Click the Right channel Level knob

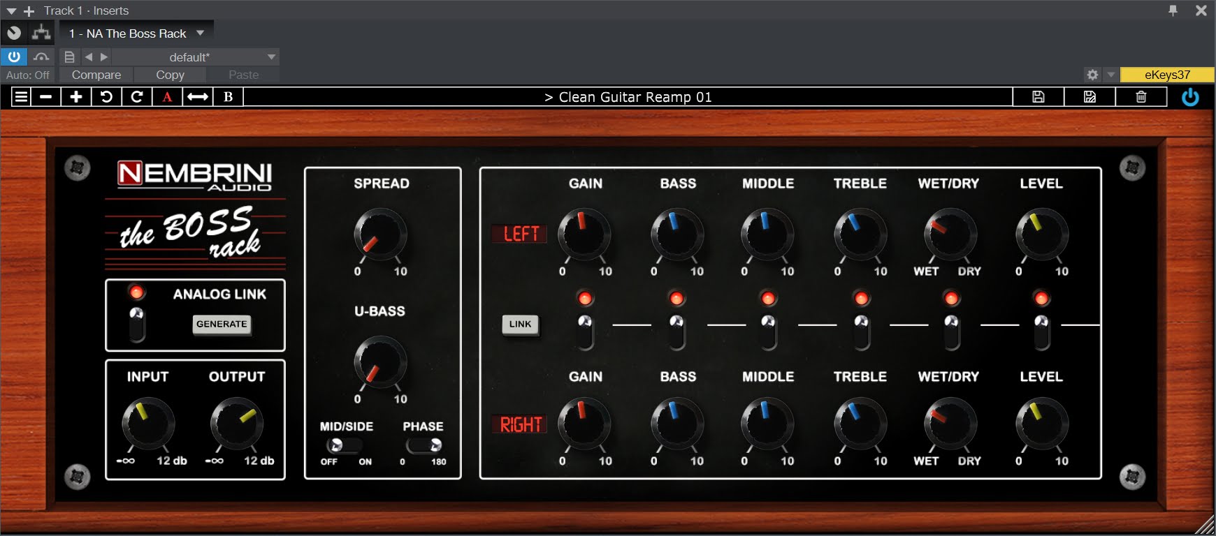pos(1042,424)
